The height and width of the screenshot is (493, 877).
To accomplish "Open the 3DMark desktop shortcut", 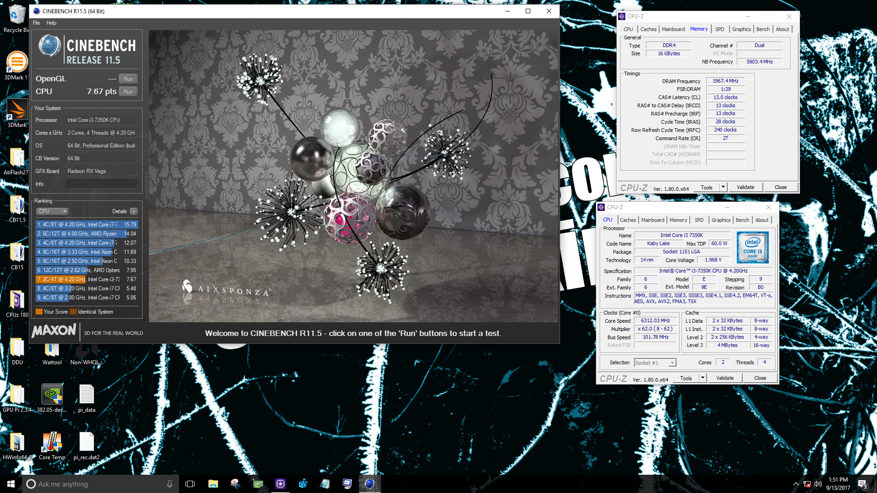I will pyautogui.click(x=17, y=113).
